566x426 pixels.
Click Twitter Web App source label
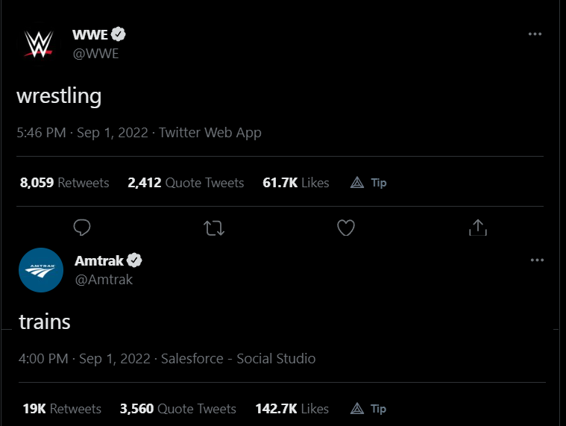tap(210, 133)
